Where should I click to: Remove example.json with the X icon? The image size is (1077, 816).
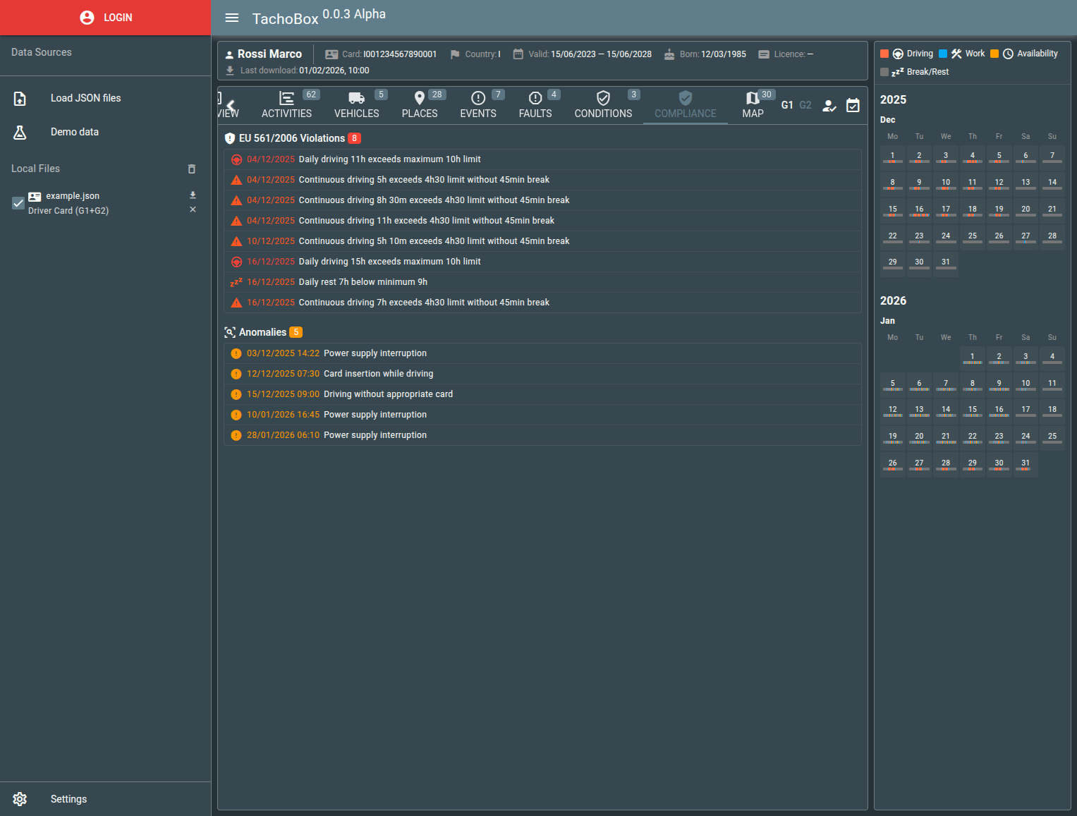pyautogui.click(x=193, y=210)
